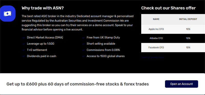Click checkmark icon next to Short selling available

point(84,44)
